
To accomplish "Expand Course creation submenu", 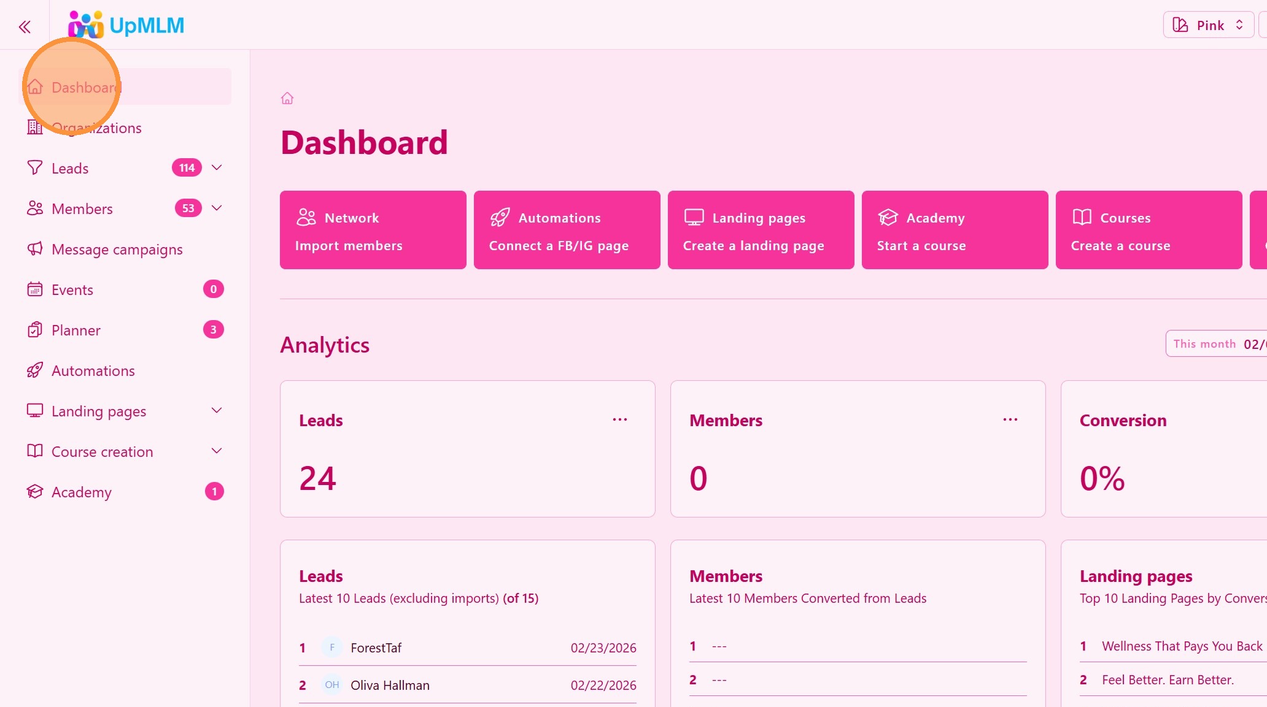I will point(217,451).
